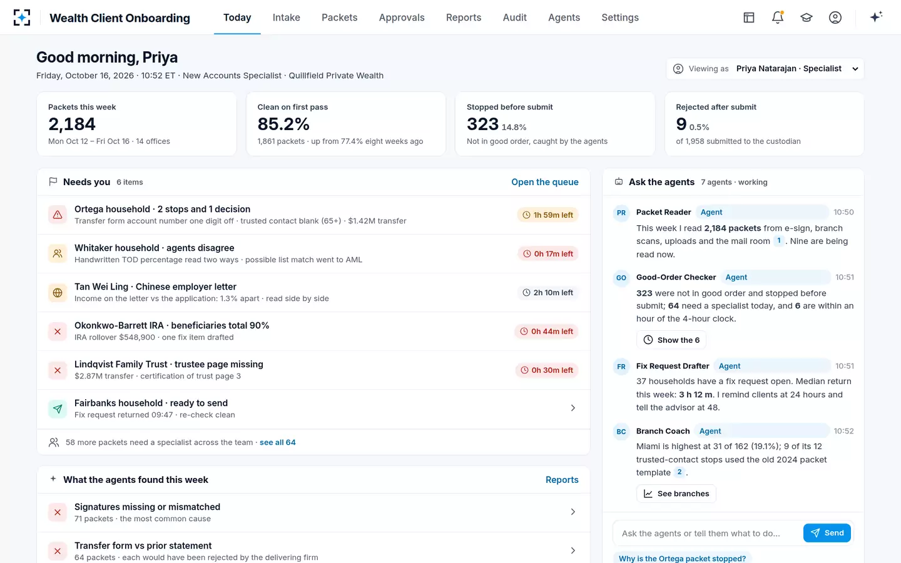Navigate to the Agents tab
901x563 pixels.
pos(564,18)
